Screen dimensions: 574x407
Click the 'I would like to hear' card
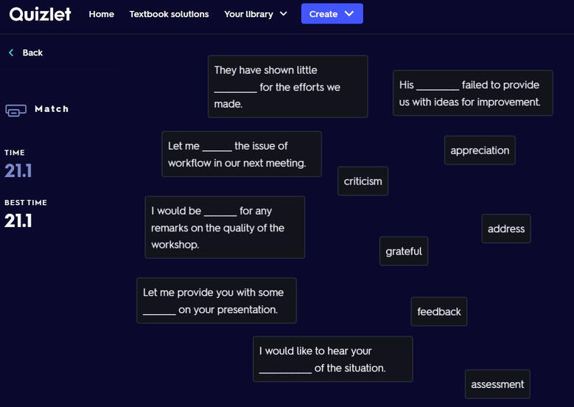pos(332,359)
